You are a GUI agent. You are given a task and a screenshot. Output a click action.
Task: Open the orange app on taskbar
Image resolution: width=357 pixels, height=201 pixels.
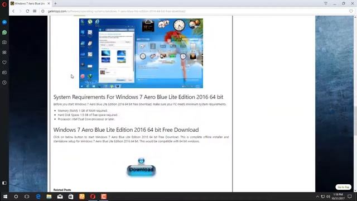[82, 197]
